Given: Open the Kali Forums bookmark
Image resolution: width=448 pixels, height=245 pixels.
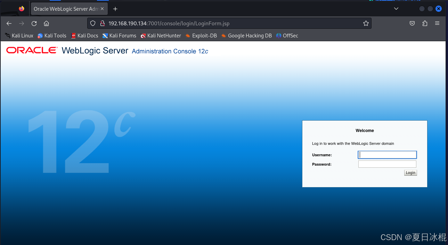Looking at the screenshot, I should click(x=119, y=36).
